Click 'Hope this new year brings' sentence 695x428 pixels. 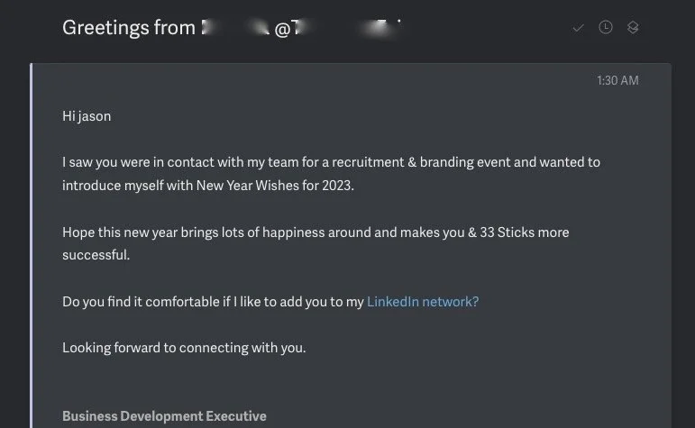(180, 232)
